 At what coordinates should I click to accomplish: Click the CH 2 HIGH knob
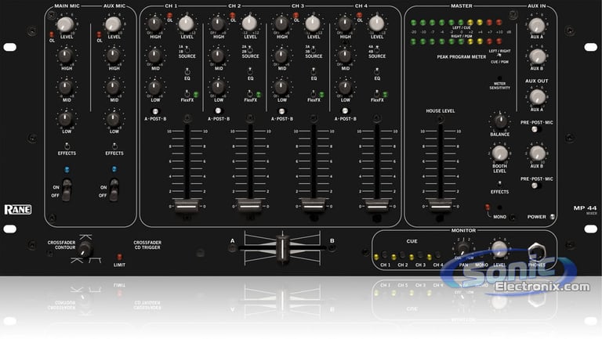point(218,23)
